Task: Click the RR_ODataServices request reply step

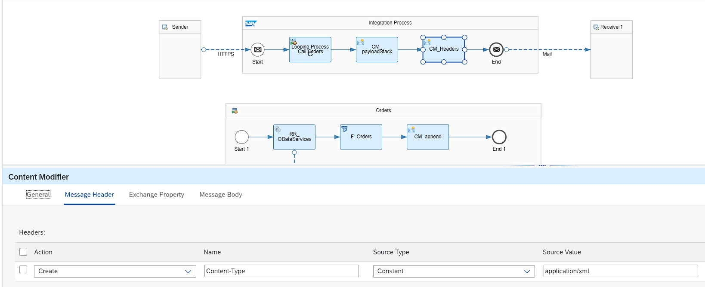Action: (x=294, y=137)
